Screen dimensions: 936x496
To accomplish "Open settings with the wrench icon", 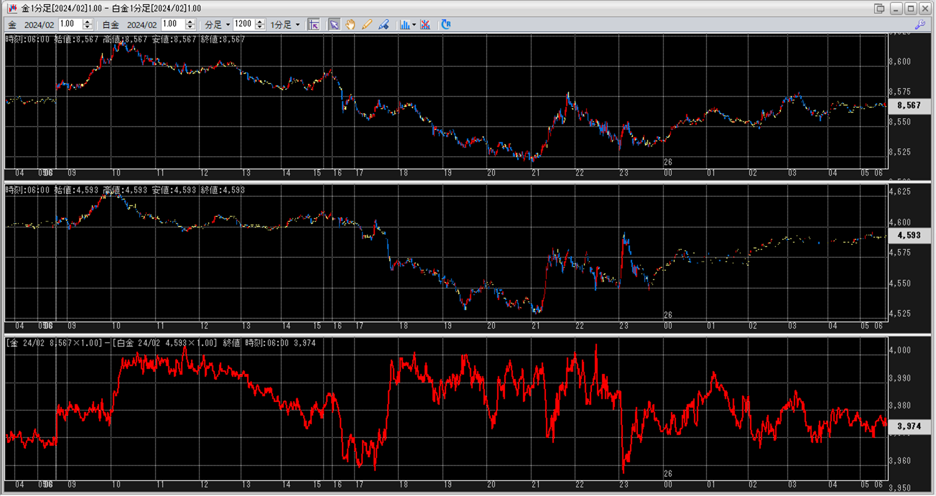I will [920, 25].
